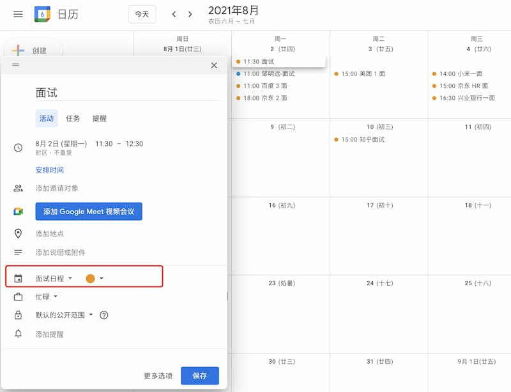
Task: Go to previous month arrow
Action: (174, 14)
